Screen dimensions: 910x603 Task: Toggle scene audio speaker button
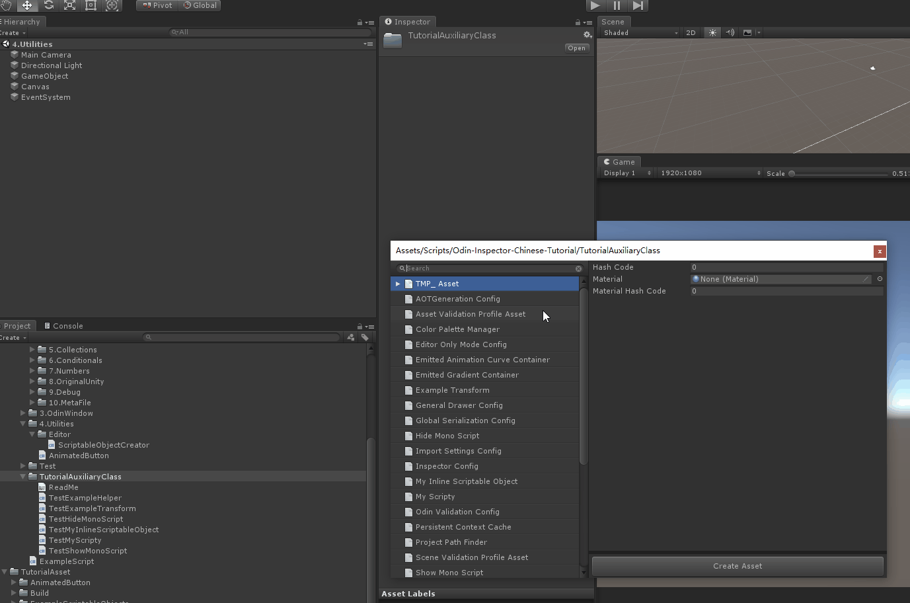point(730,32)
